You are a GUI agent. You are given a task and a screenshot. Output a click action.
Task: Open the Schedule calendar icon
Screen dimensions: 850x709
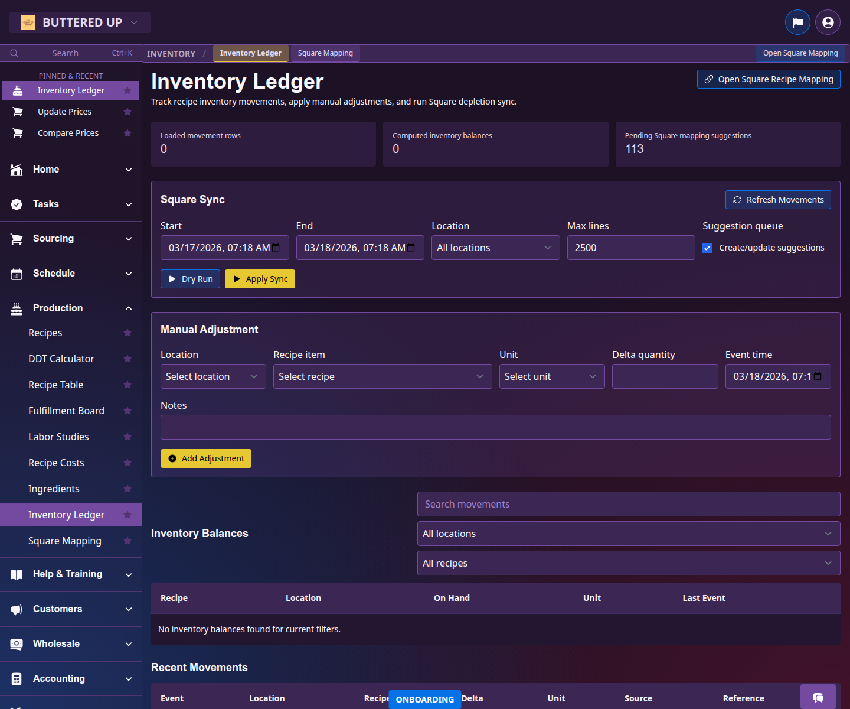16,273
